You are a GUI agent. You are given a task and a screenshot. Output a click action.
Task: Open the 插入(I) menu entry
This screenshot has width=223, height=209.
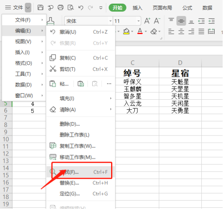[24, 52]
